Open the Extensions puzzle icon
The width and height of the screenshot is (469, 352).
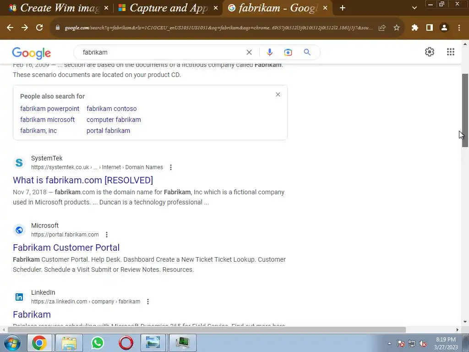(x=415, y=28)
